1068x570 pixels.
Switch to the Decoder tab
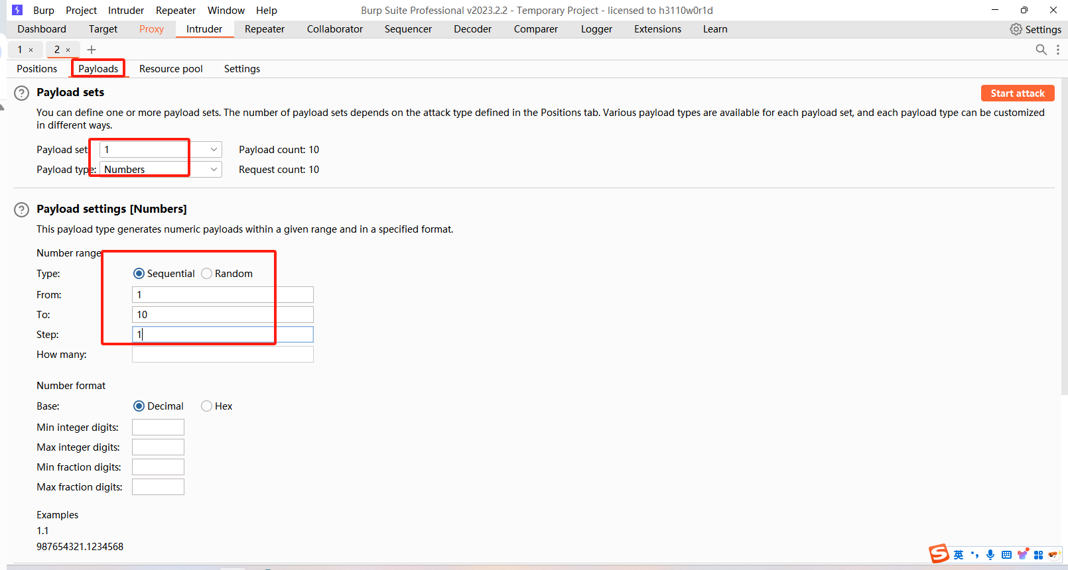coord(473,29)
